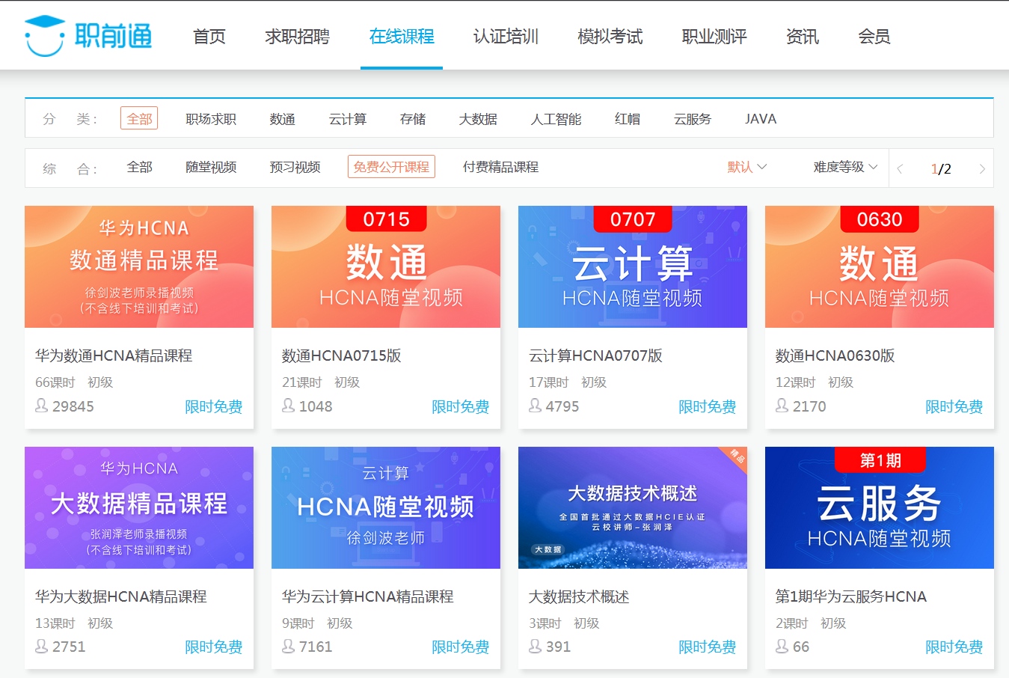Viewport: 1009px width, 678px height.
Task: Click user icon beside 2170 count
Action: 782,406
